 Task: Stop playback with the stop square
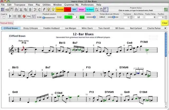[x=19, y=16]
